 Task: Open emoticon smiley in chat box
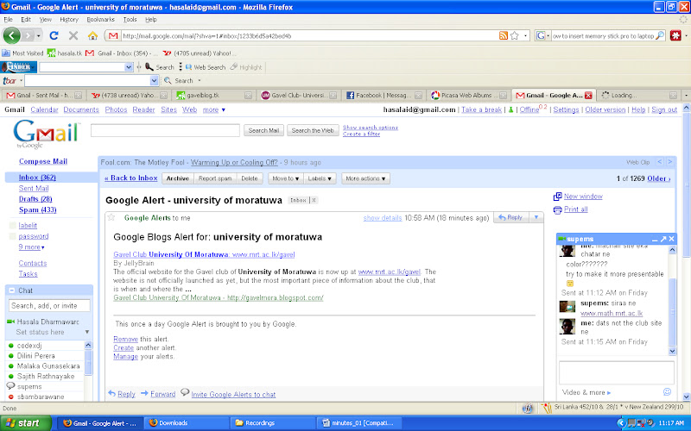point(667,391)
